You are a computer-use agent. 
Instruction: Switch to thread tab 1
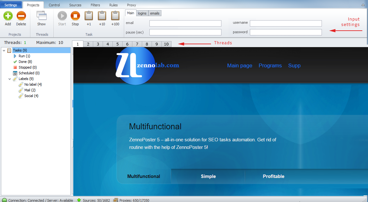[78, 44]
